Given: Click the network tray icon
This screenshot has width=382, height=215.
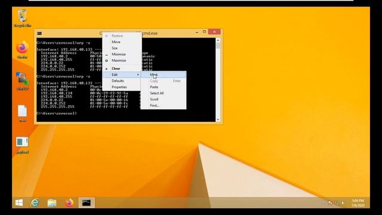Looking at the screenshot, I should point(337,203).
